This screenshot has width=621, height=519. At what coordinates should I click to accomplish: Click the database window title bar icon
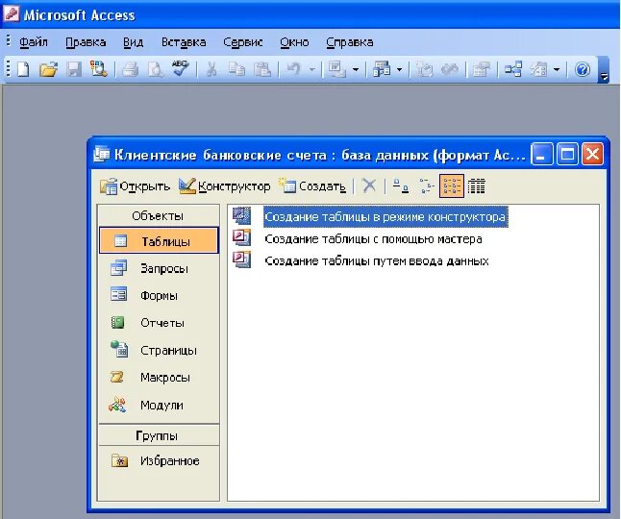pos(101,154)
